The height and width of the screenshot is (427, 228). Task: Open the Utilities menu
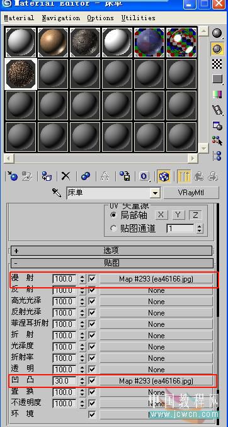tap(139, 18)
